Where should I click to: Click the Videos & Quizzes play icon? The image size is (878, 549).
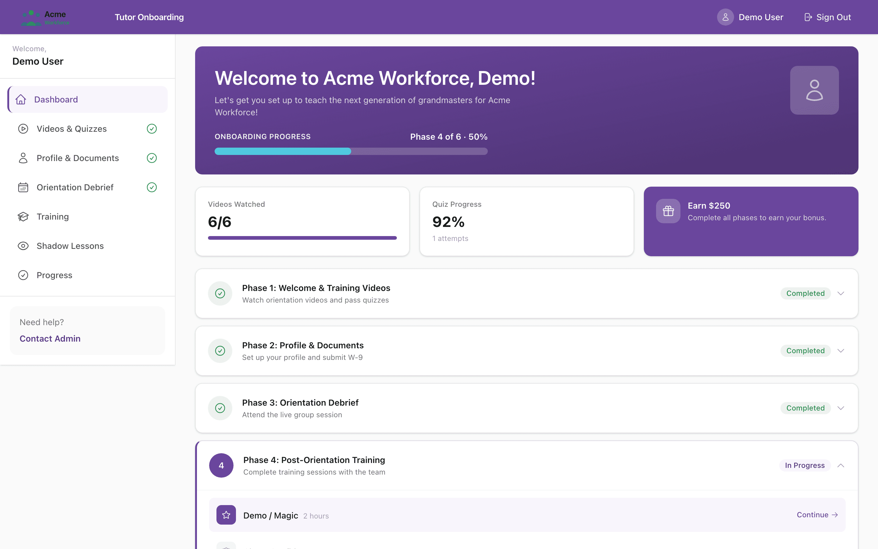[x=23, y=129]
